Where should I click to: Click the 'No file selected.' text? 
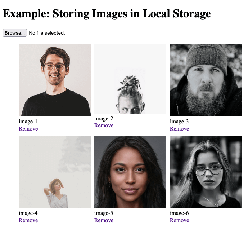(x=47, y=33)
